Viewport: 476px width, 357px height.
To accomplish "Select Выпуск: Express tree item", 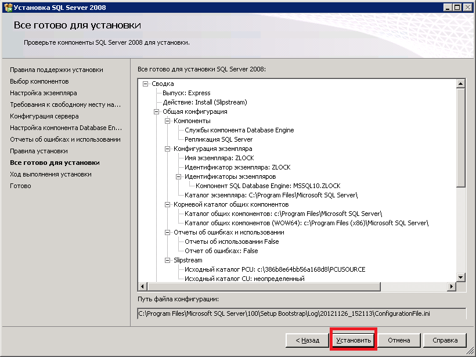I will coord(186,93).
